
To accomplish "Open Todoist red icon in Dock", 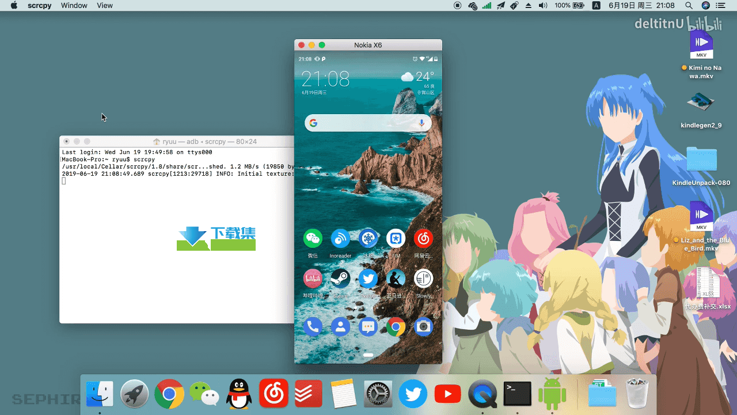I will pyautogui.click(x=309, y=394).
